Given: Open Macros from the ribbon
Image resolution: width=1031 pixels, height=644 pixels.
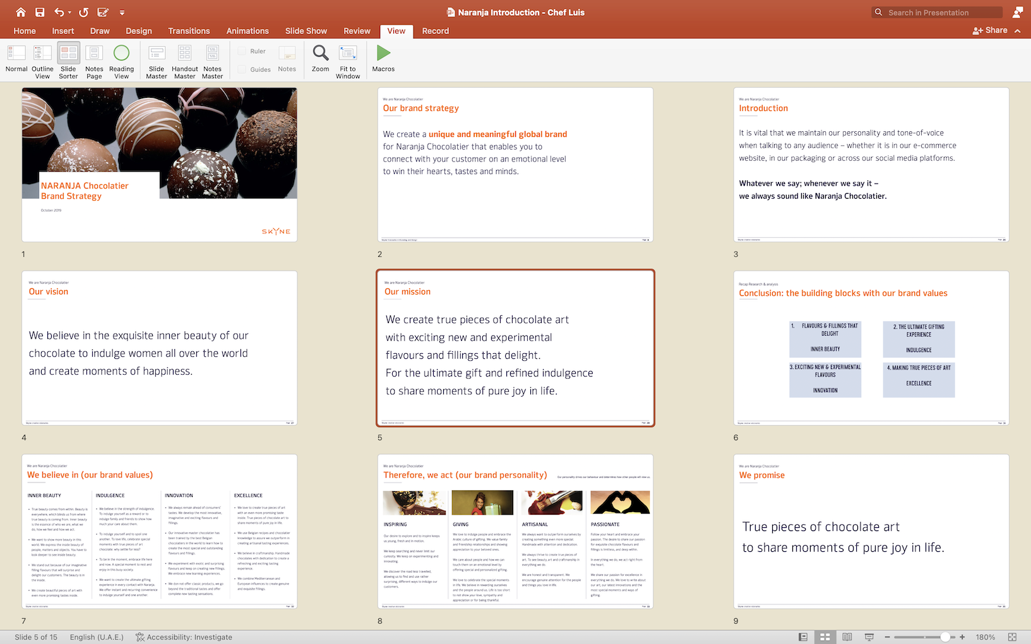Looking at the screenshot, I should [x=383, y=59].
